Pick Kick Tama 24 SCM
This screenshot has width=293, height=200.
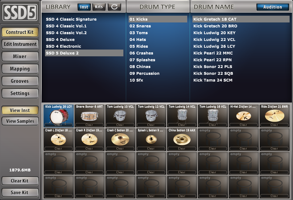point(241,80)
